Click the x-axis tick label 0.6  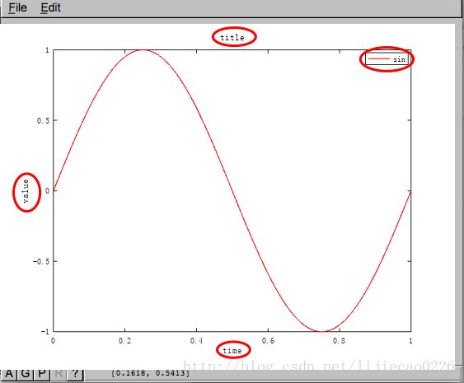(x=268, y=341)
